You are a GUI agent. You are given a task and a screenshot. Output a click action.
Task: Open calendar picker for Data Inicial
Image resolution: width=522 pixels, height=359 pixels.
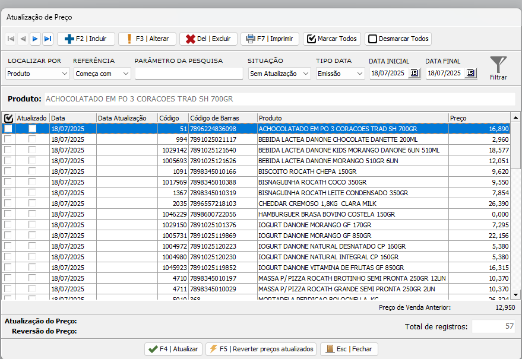(x=414, y=74)
